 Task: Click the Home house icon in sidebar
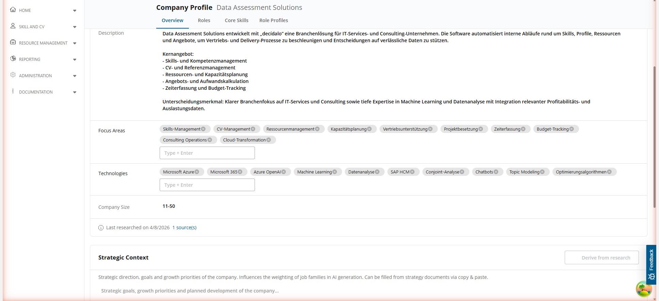(x=13, y=10)
